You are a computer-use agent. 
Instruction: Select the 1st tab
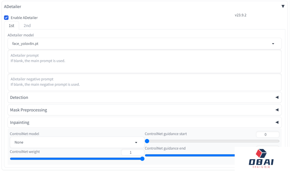coord(12,25)
